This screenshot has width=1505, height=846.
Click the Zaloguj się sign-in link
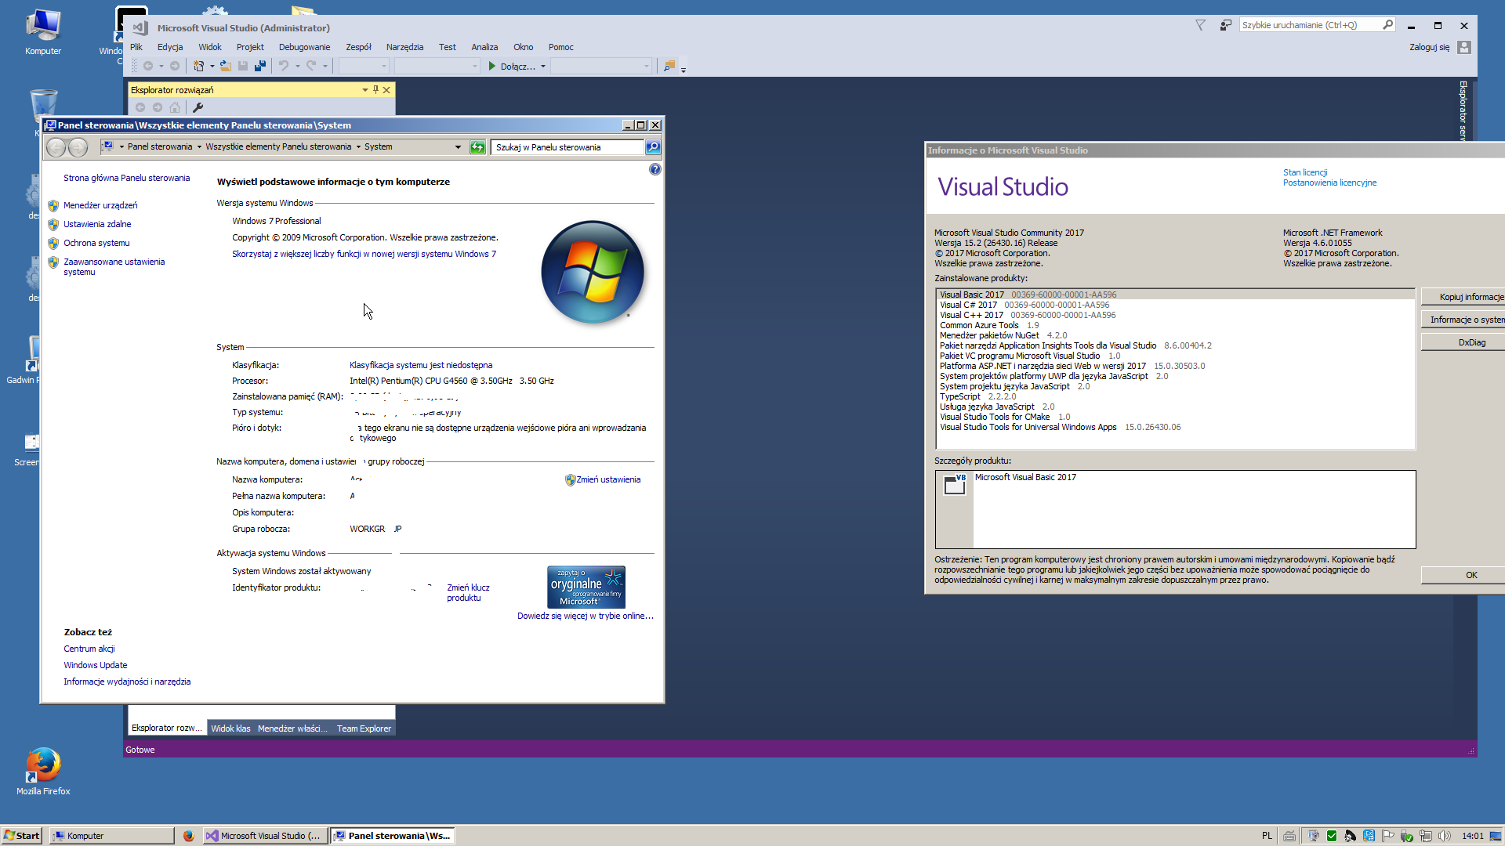point(1429,47)
